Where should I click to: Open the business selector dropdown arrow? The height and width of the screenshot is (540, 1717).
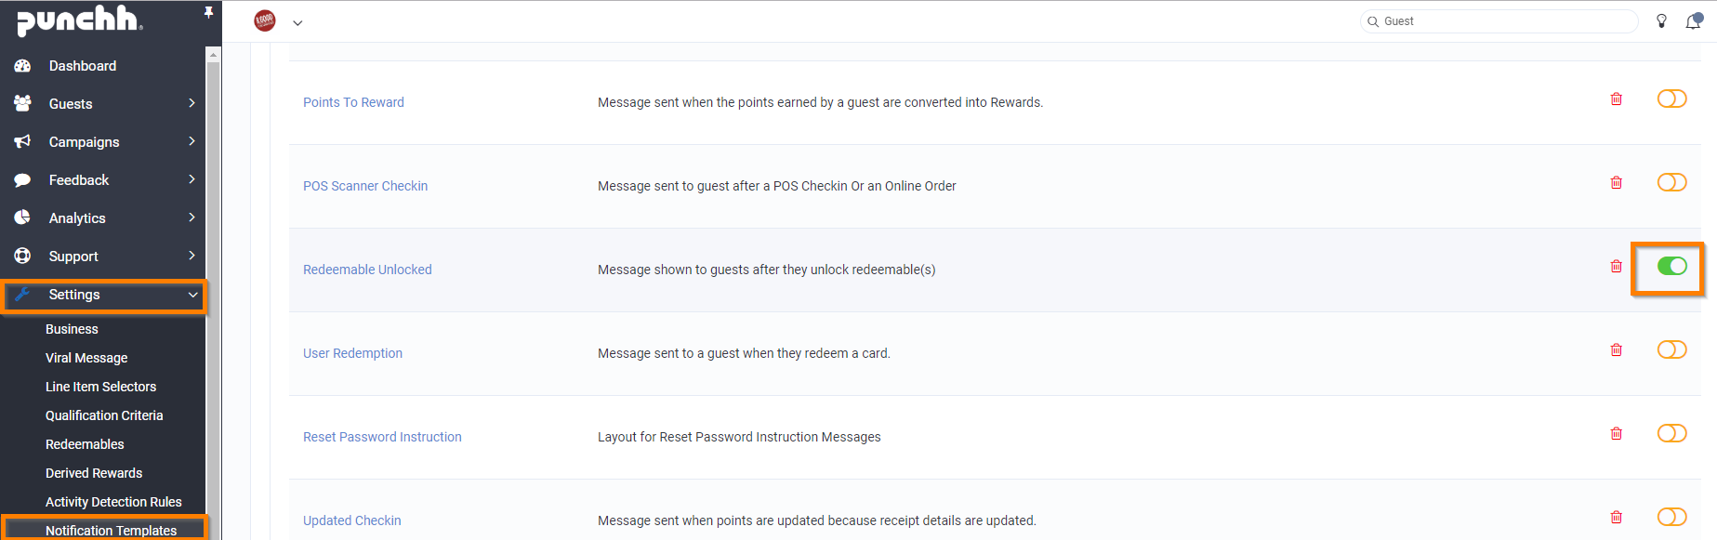pos(297,23)
